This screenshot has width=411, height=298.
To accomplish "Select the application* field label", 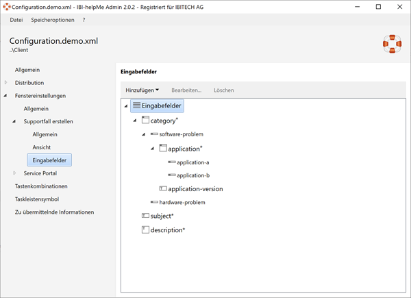I will click(186, 149).
